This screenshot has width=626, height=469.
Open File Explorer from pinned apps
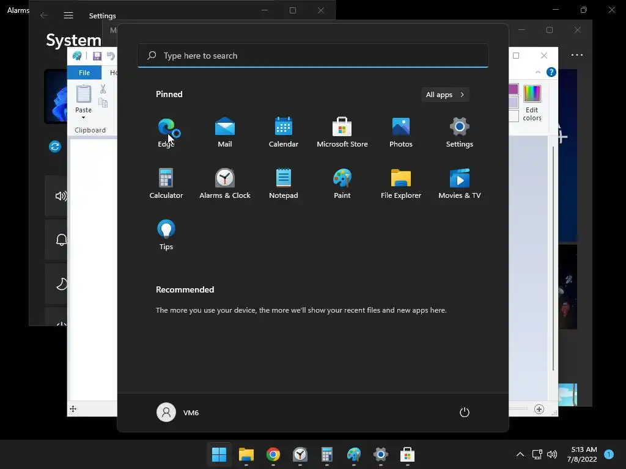[401, 184]
